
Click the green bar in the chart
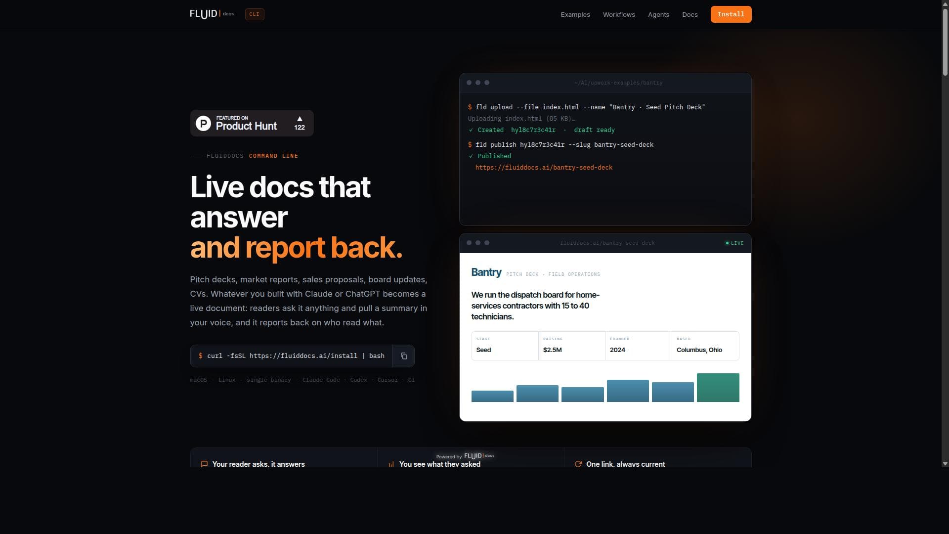pos(718,388)
